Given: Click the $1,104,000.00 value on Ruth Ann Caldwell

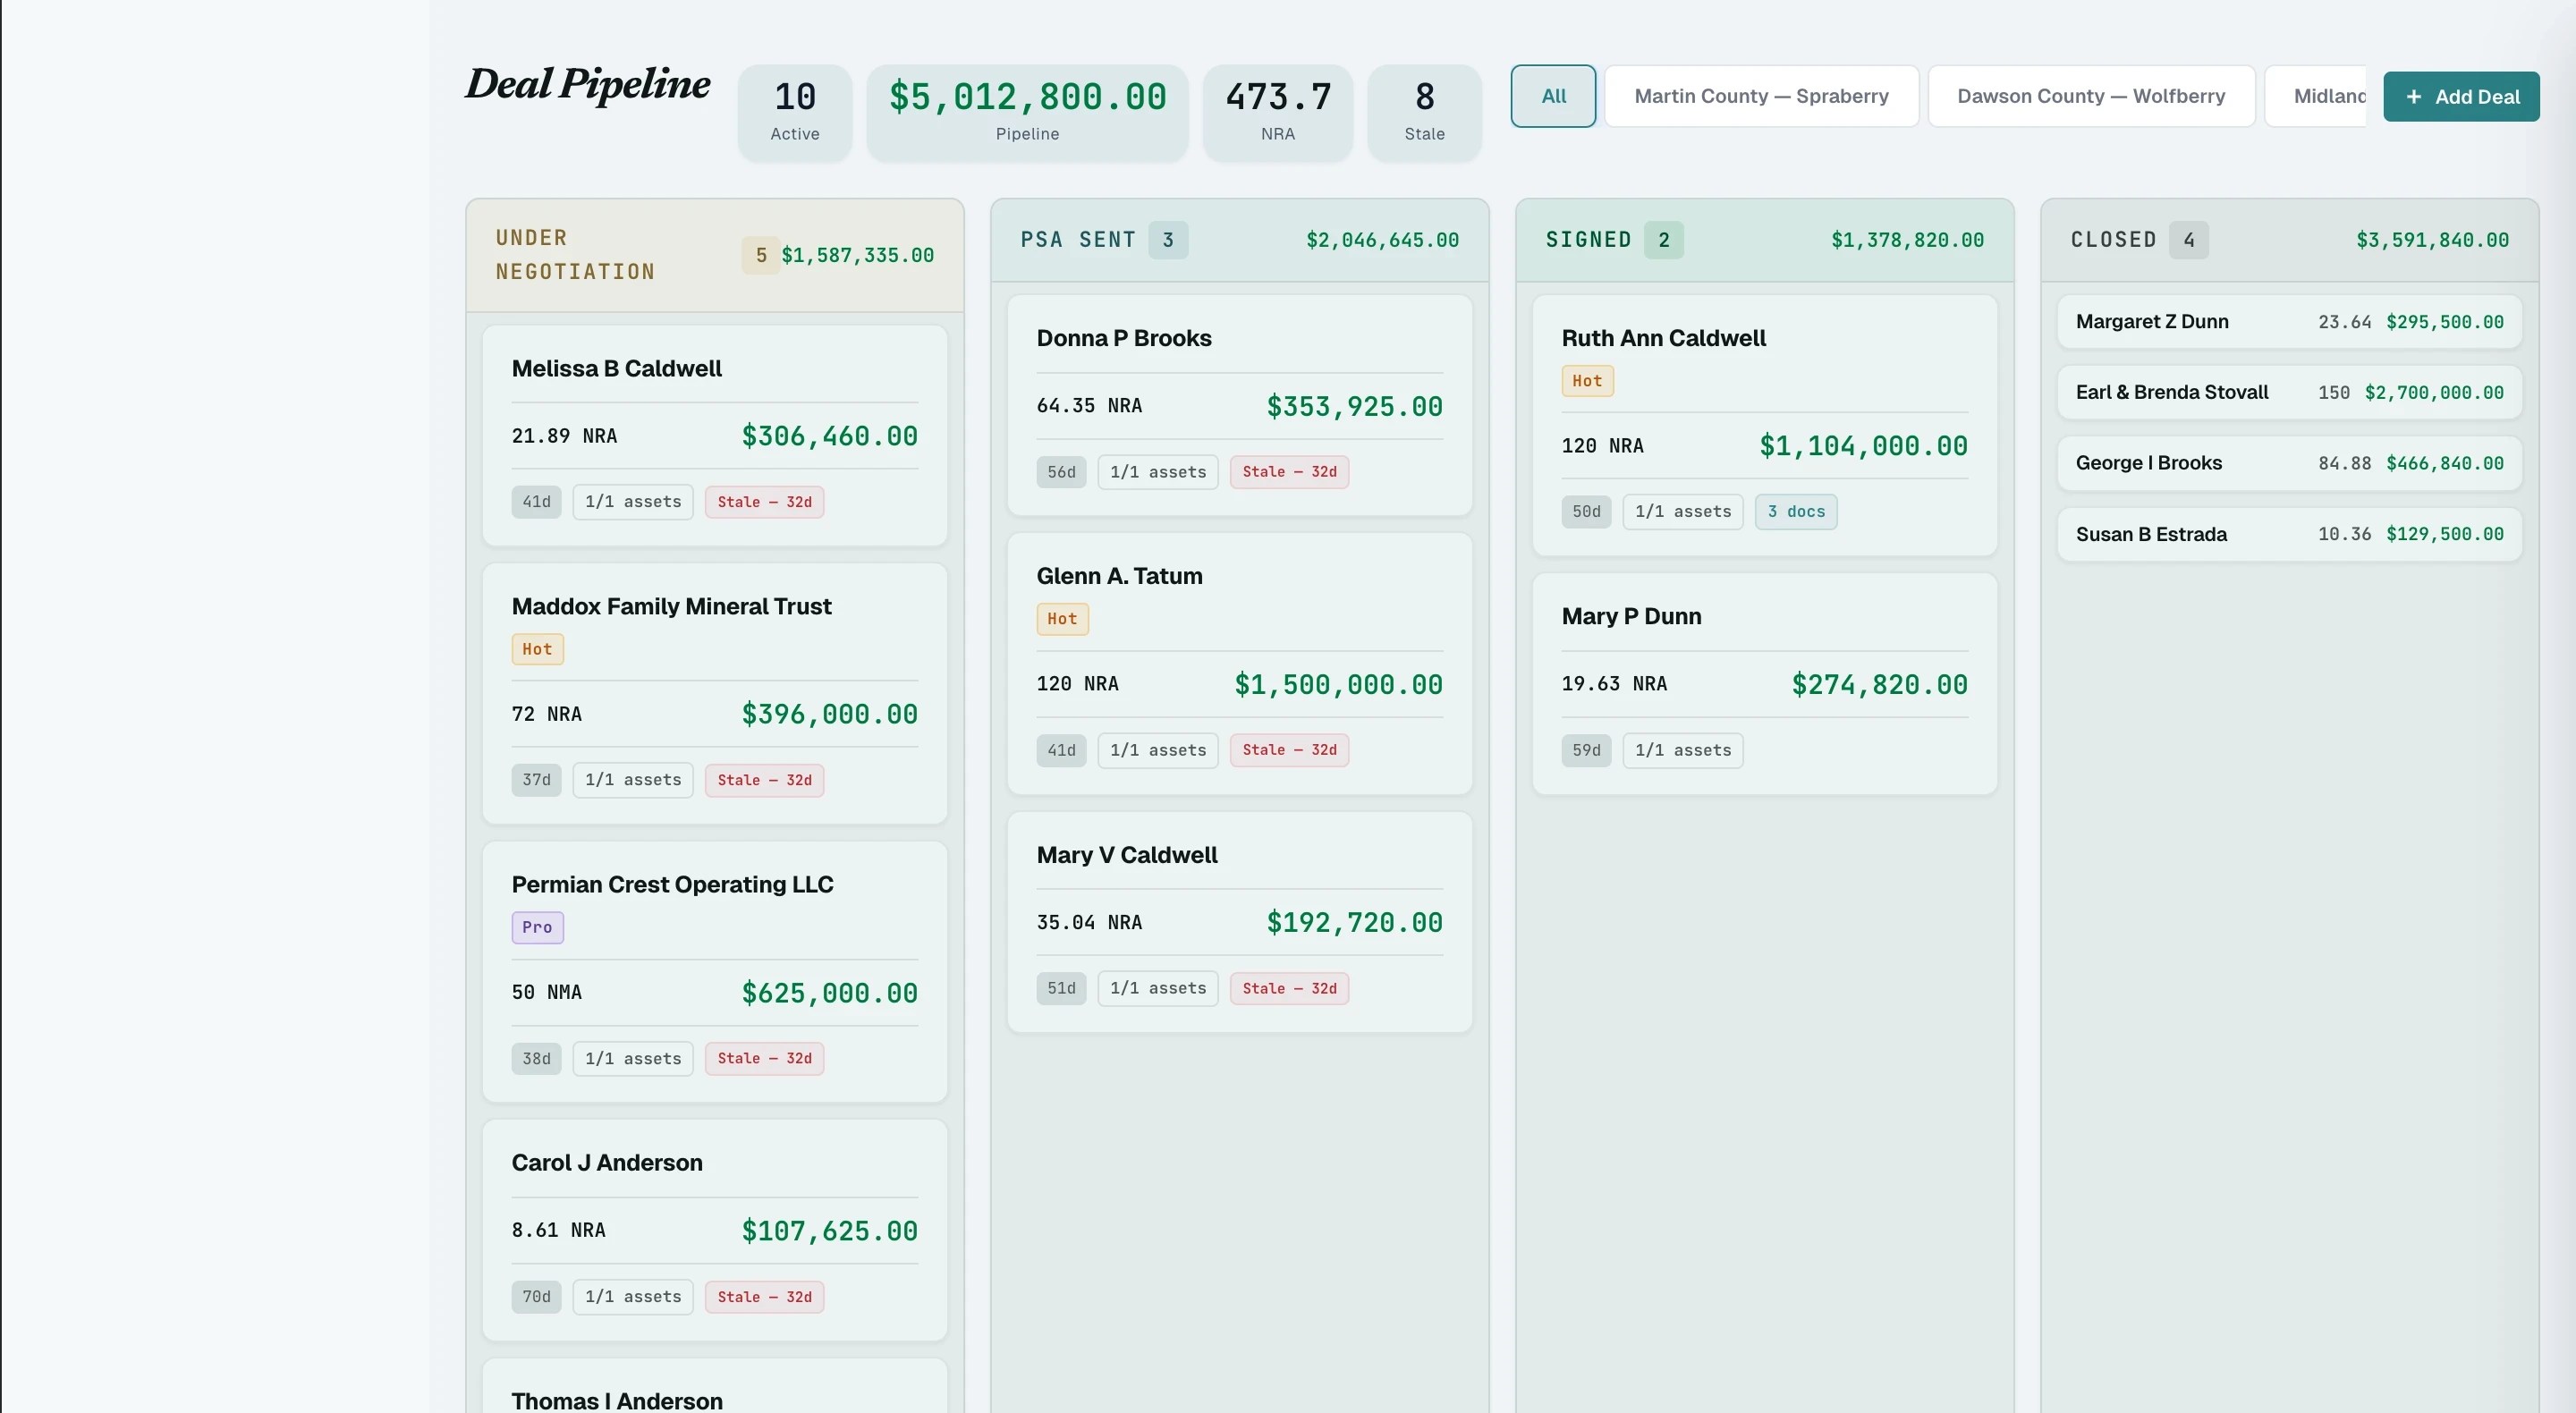Looking at the screenshot, I should pos(1863,446).
